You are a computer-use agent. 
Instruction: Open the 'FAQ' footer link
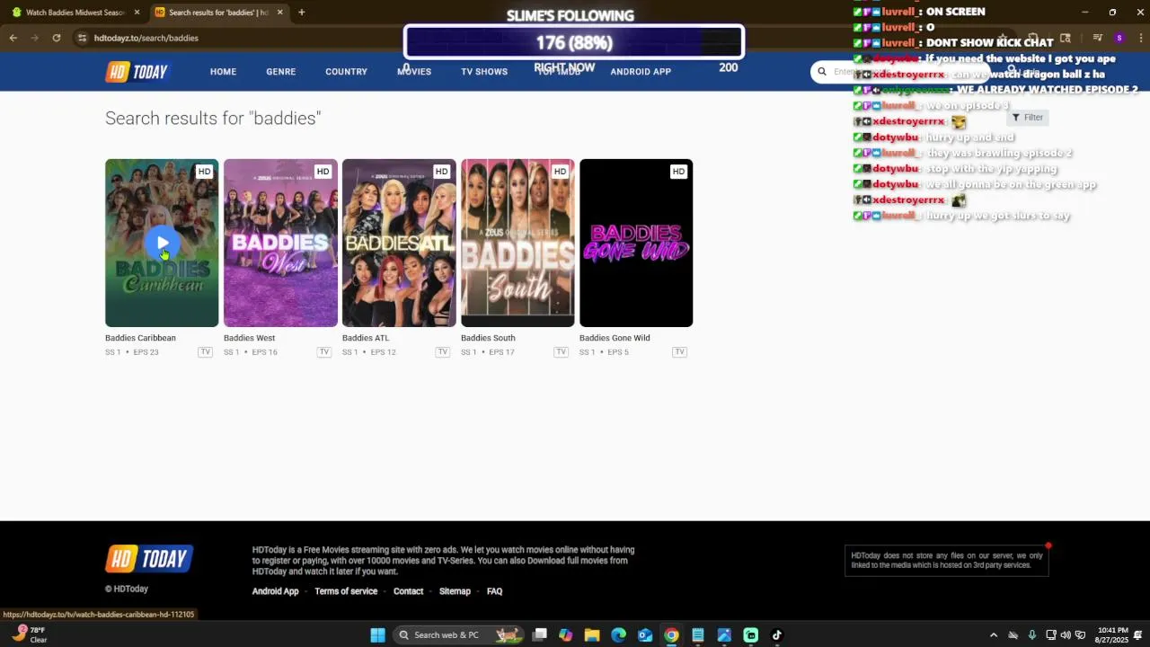tap(494, 591)
